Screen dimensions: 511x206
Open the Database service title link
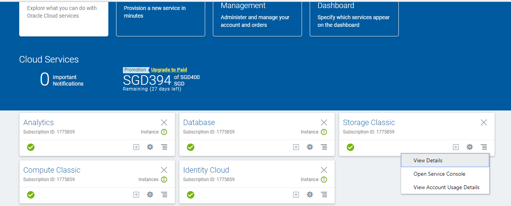pyautogui.click(x=199, y=122)
